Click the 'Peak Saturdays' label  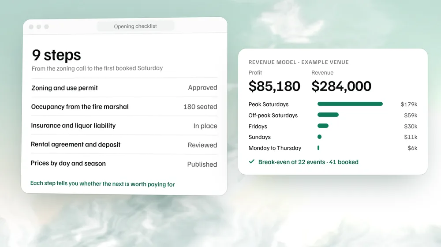[x=268, y=105]
